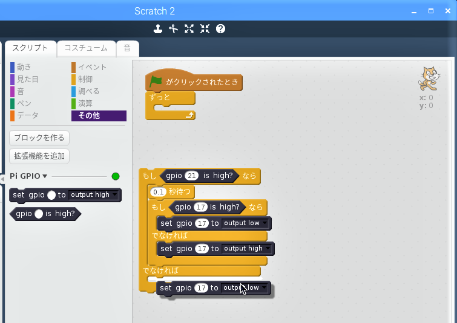This screenshot has width=457, height=323.
Task: Select the Delete scissors tool
Action: click(x=173, y=29)
